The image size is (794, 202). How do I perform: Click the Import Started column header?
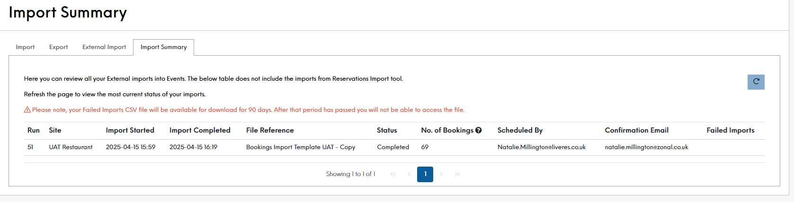pos(130,130)
